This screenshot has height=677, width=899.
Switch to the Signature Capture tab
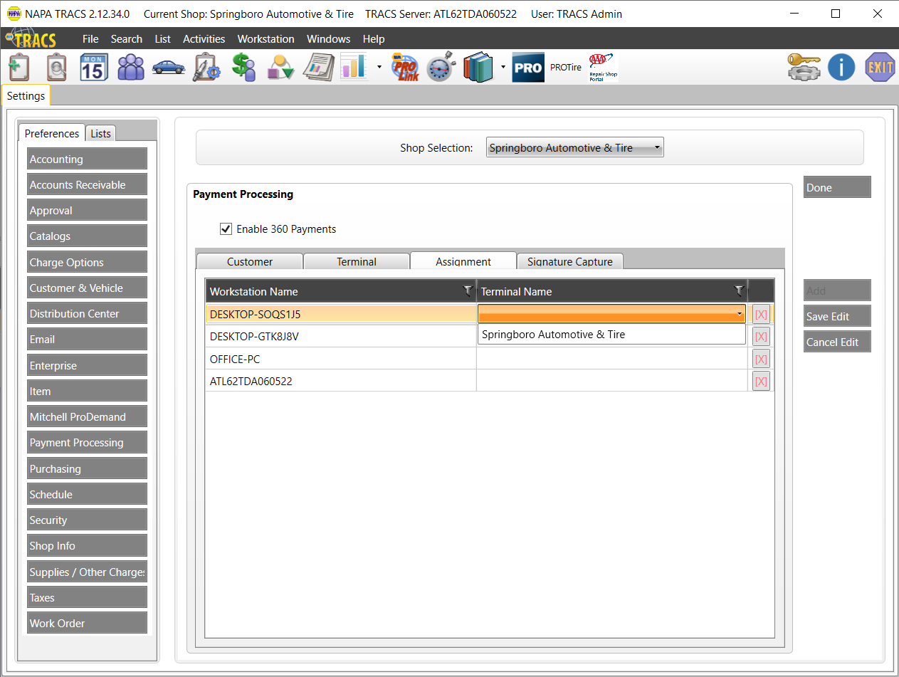pos(570,261)
